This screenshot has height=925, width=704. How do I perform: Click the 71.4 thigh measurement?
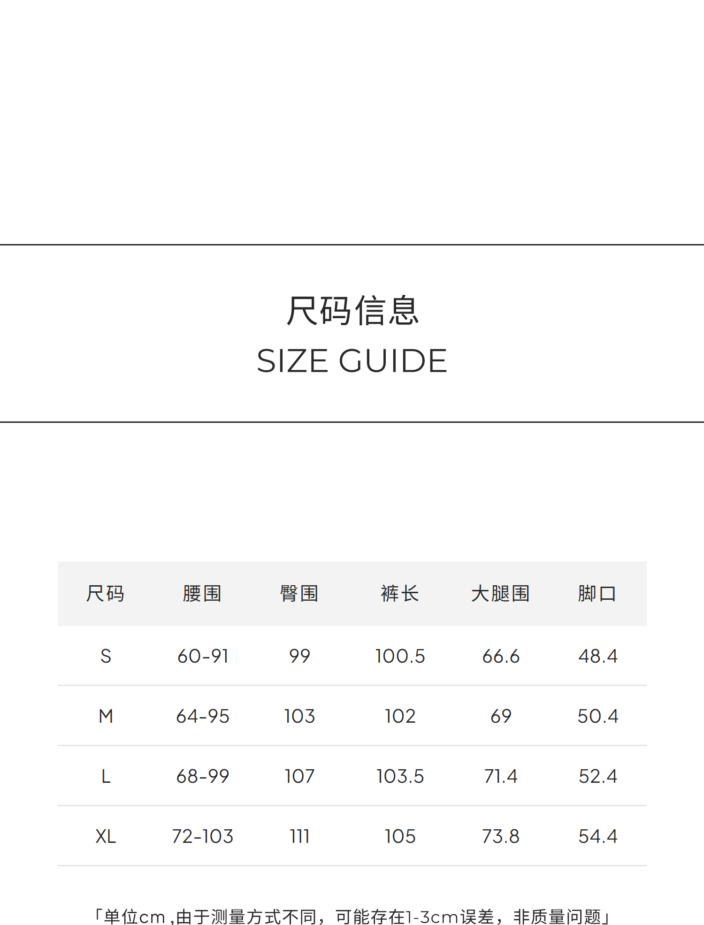(501, 776)
